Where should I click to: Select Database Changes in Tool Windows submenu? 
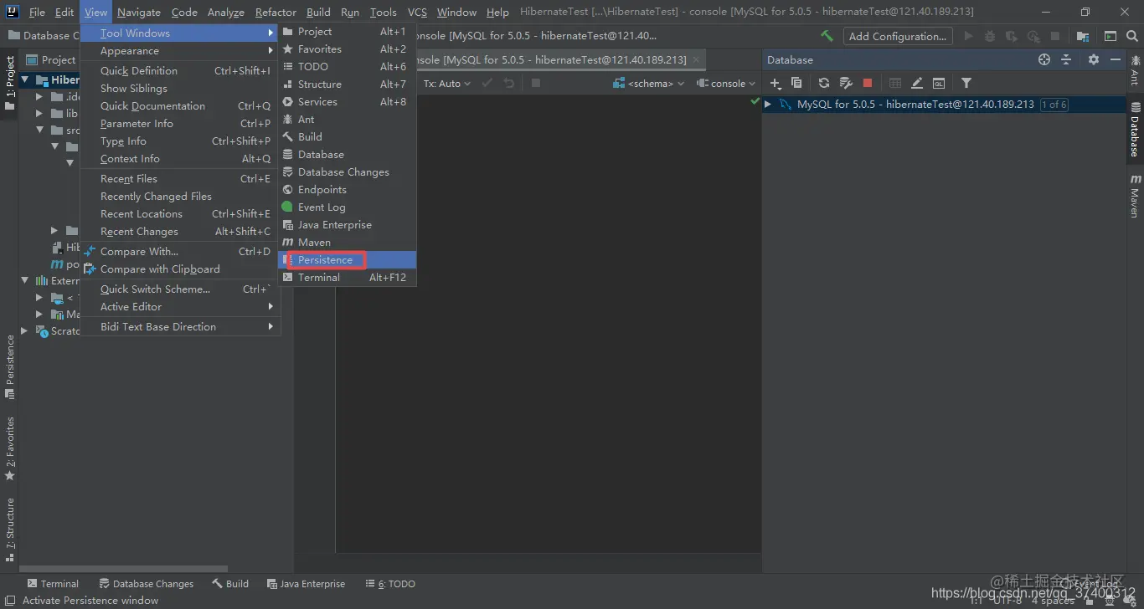click(x=347, y=171)
